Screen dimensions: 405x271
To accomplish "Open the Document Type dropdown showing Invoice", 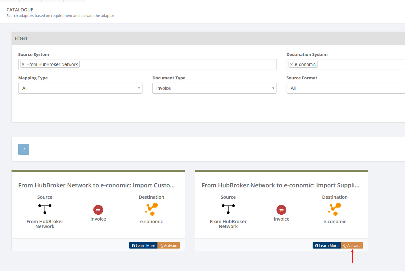I will point(214,88).
